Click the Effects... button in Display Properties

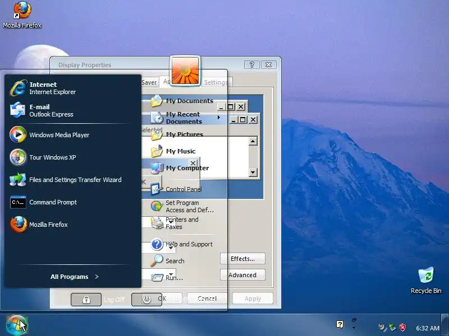click(x=242, y=259)
